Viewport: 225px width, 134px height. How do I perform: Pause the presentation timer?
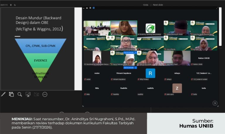pyautogui.click(x=11, y=5)
